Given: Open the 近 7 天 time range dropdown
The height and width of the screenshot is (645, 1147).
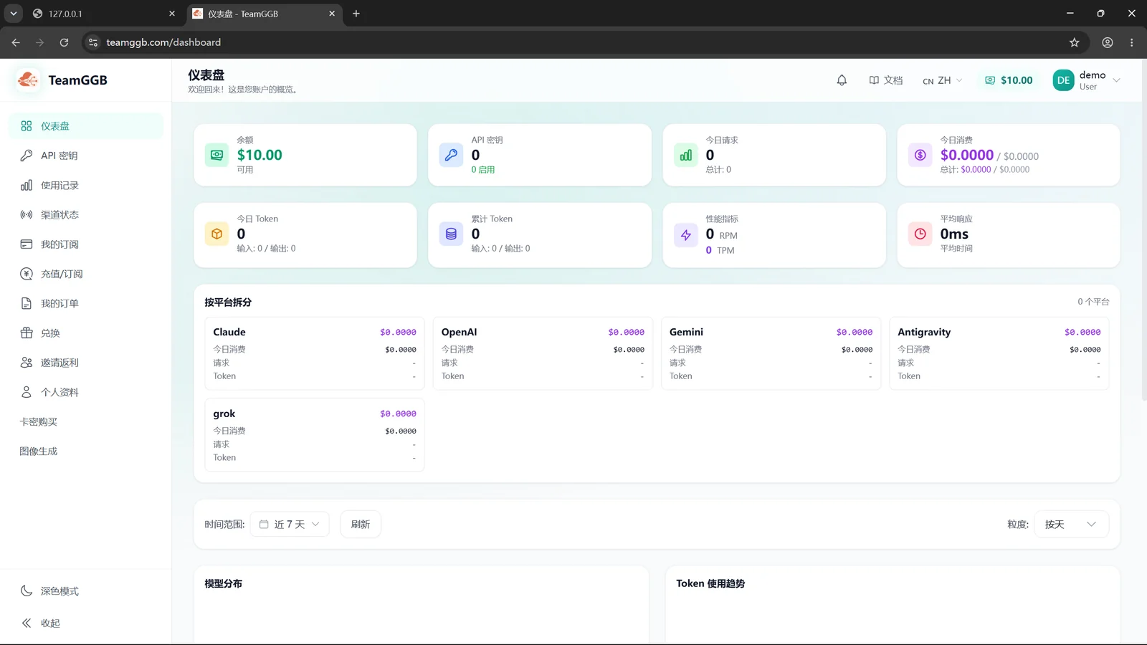Looking at the screenshot, I should point(290,525).
